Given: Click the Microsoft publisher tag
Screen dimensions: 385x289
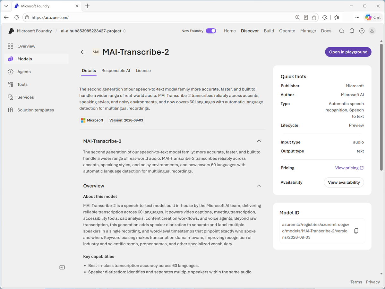Looking at the screenshot, I should click(x=92, y=120).
